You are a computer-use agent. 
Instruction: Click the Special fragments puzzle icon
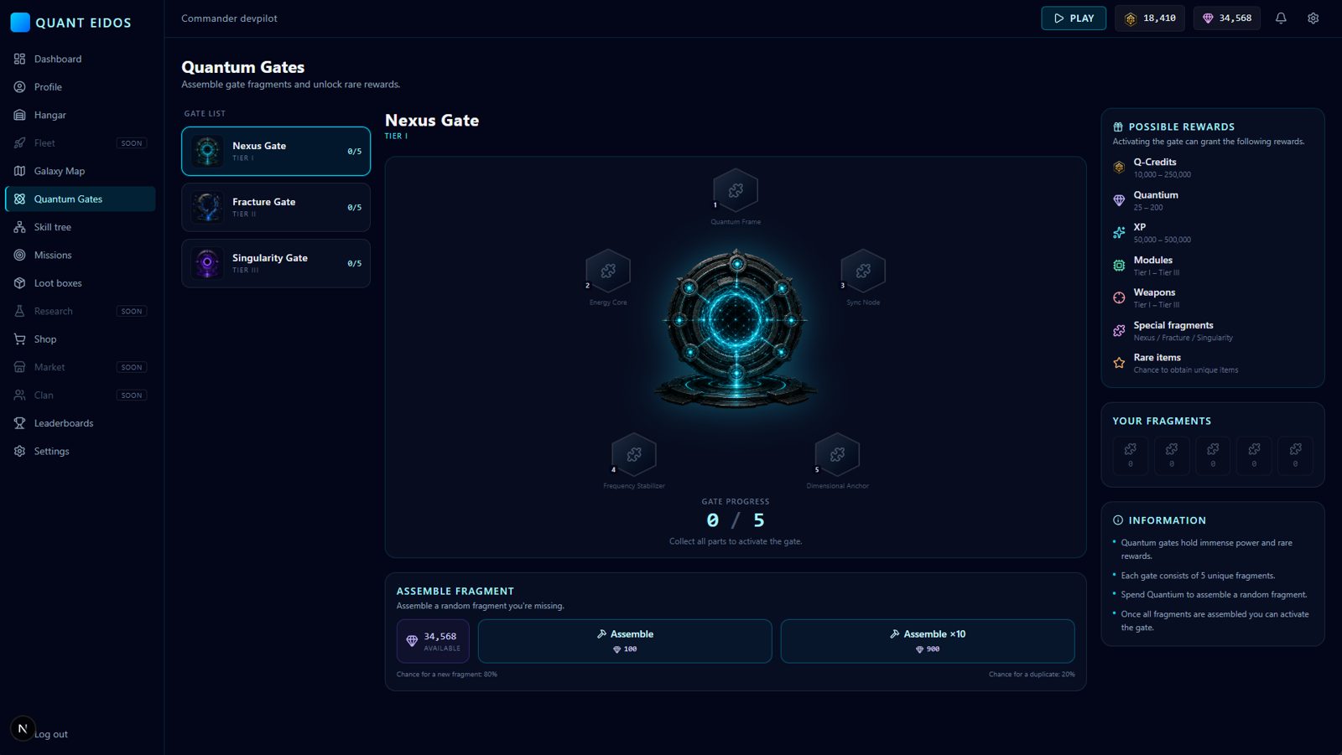(x=1119, y=331)
